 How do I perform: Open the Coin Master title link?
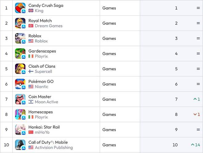click(40, 97)
